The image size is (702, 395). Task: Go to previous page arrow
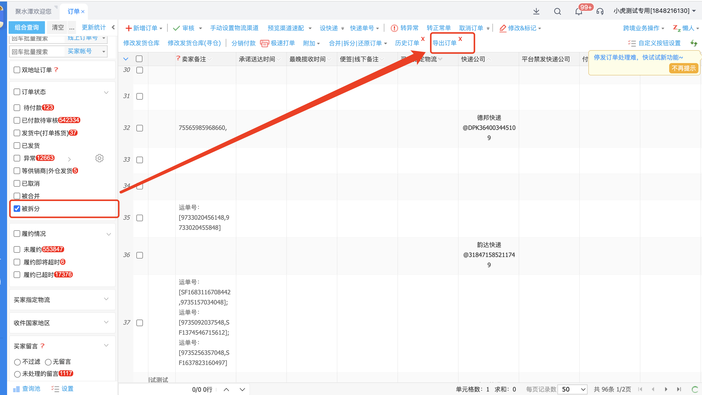coord(653,389)
